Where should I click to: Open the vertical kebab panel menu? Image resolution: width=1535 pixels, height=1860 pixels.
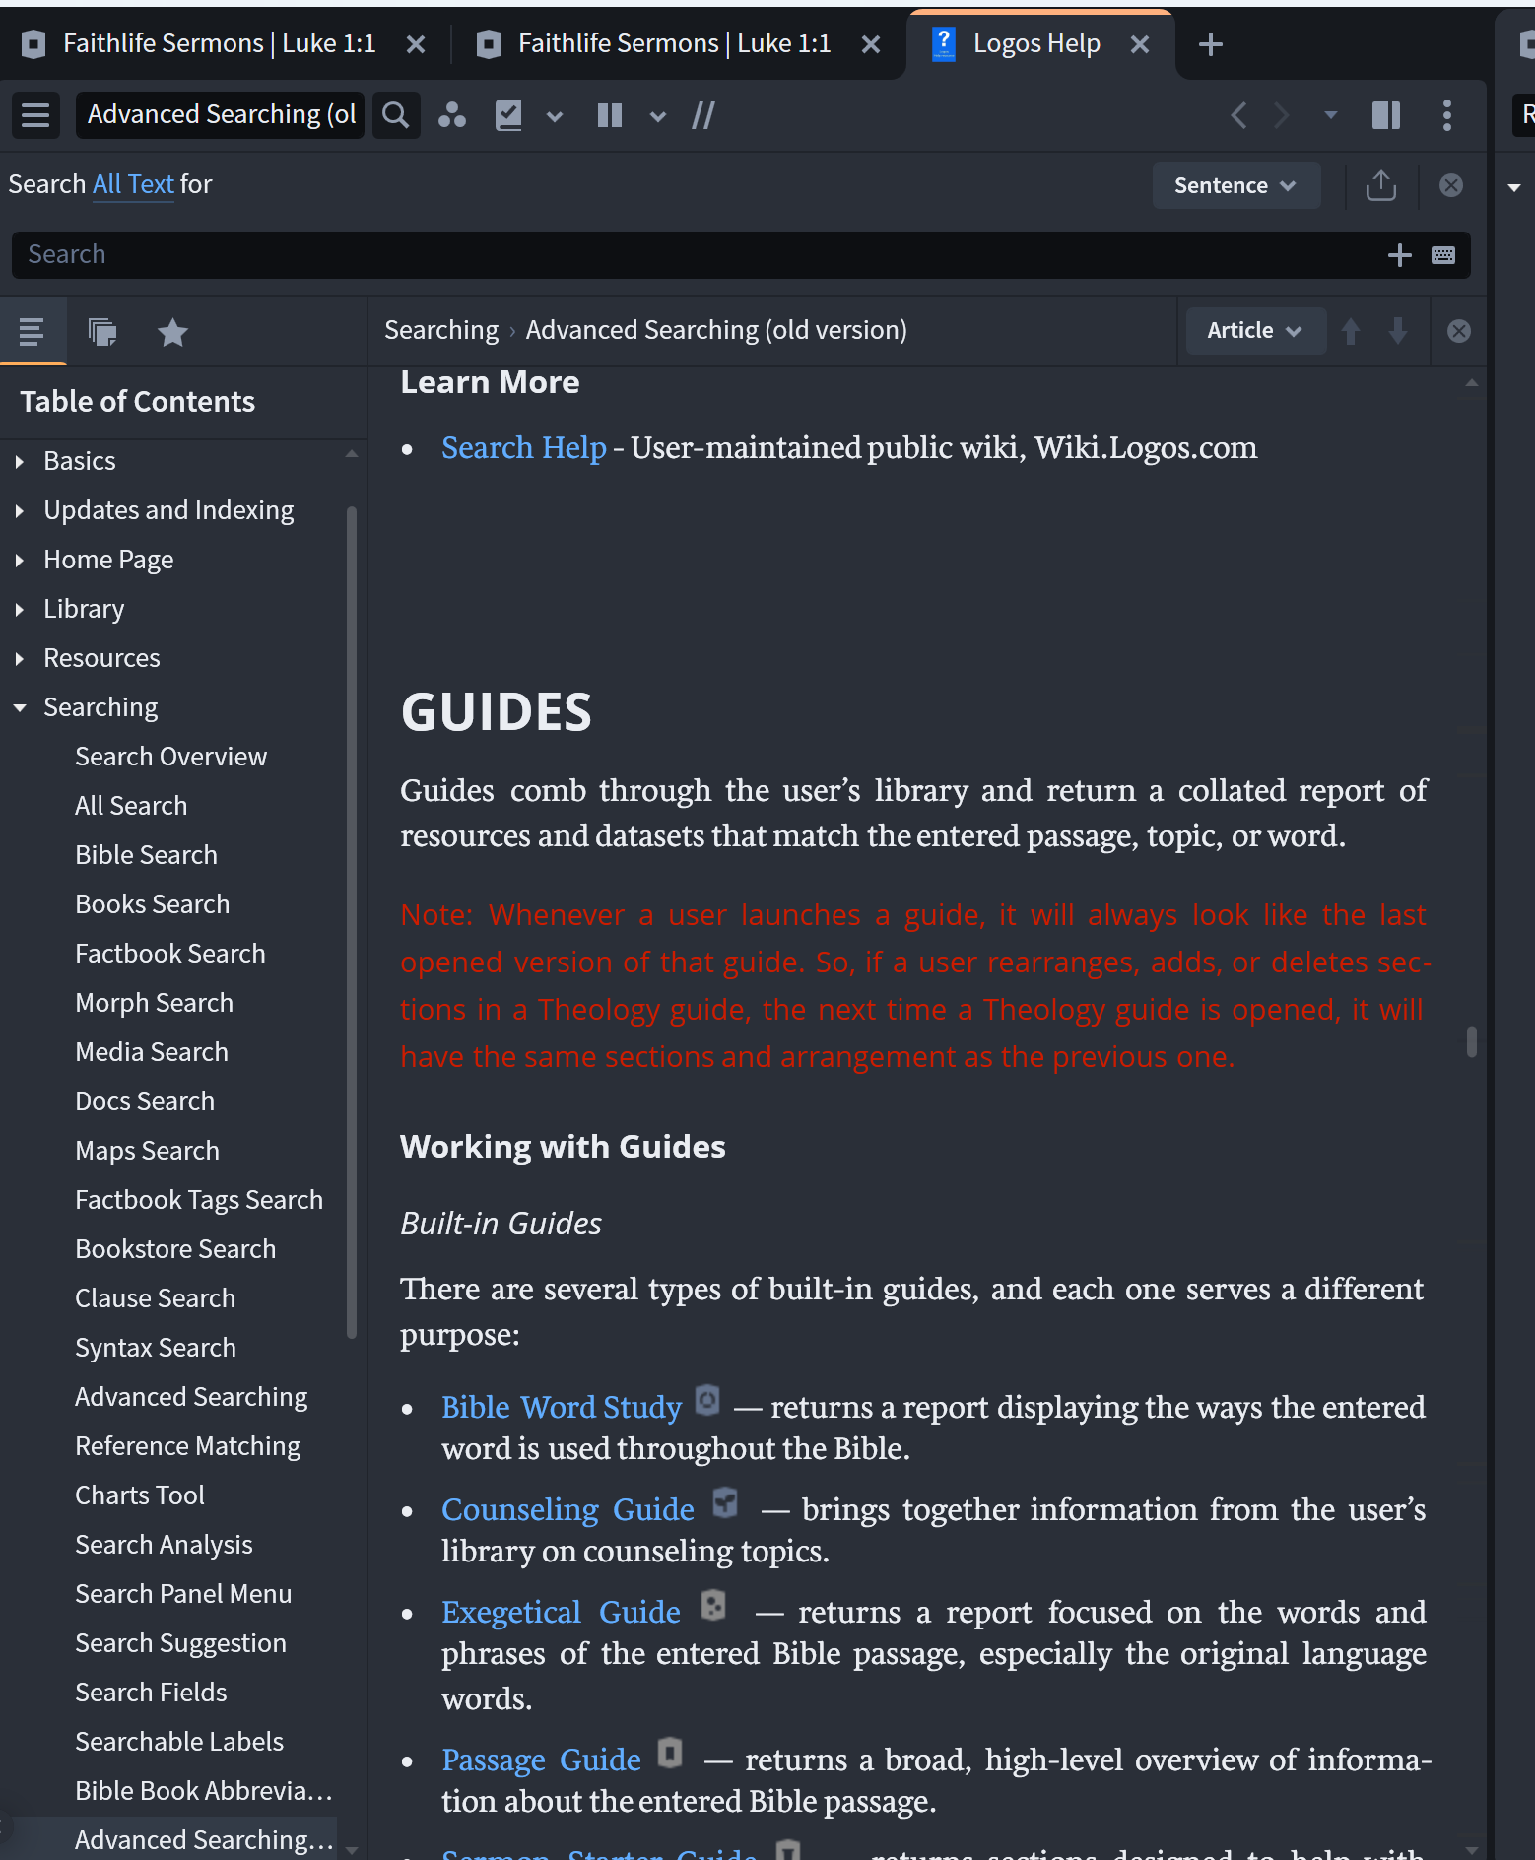(1447, 115)
